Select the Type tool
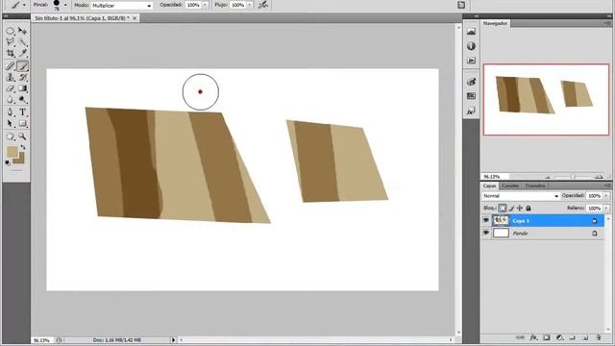This screenshot has height=346, width=615. (x=23, y=112)
